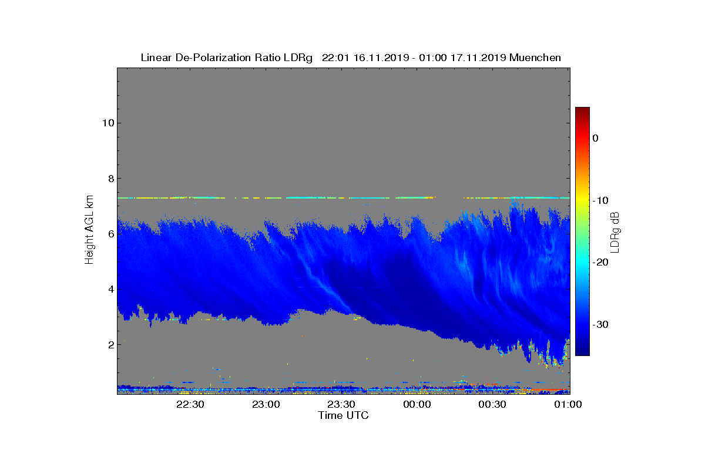This screenshot has height=470, width=705.
Task: Click the 00:00 time axis label
Action: click(417, 405)
